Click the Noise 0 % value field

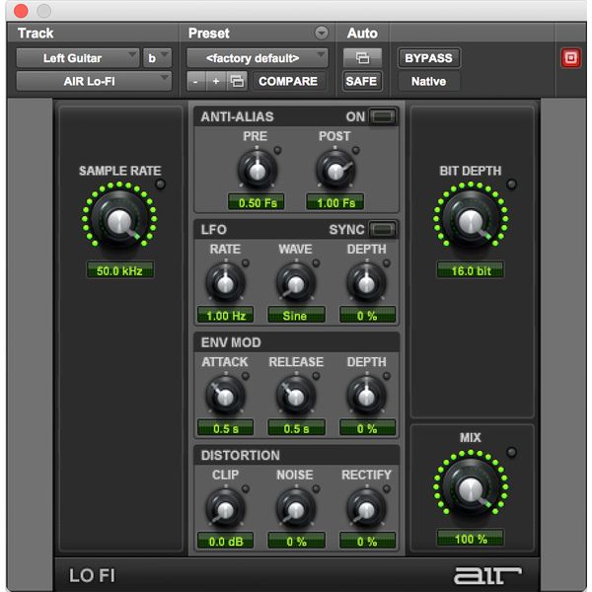click(x=296, y=541)
